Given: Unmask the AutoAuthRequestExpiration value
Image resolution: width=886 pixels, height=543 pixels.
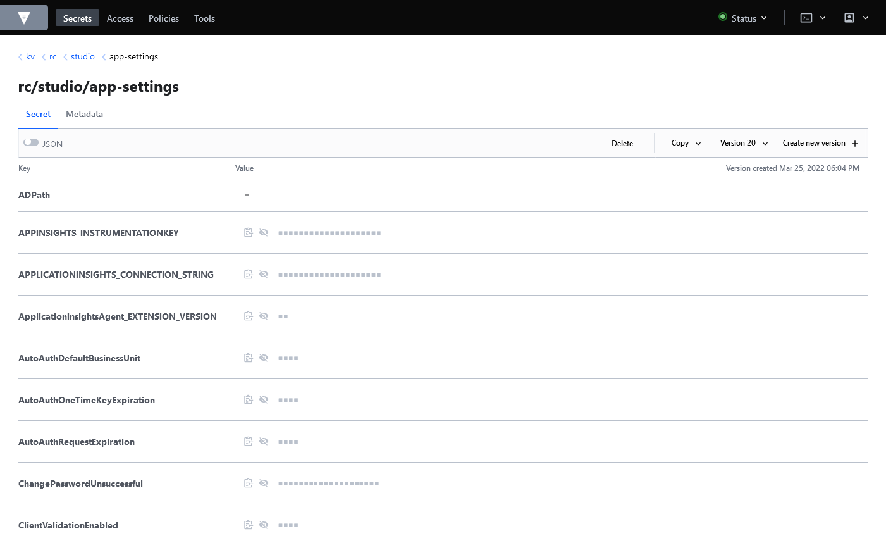Looking at the screenshot, I should (x=264, y=442).
